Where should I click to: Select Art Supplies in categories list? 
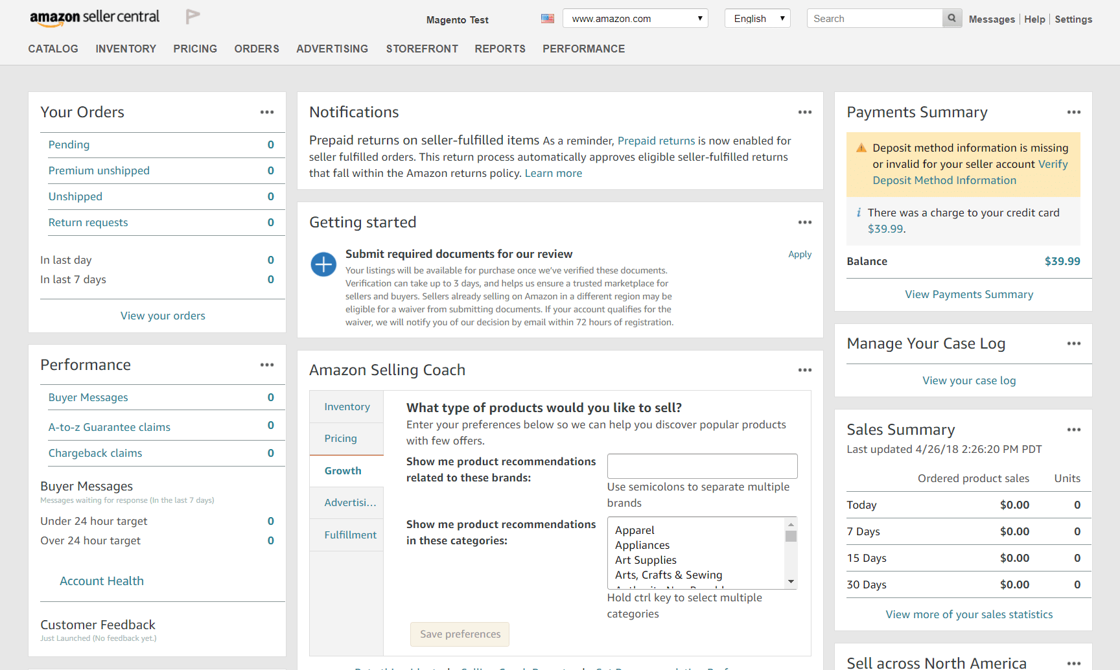[x=646, y=560]
